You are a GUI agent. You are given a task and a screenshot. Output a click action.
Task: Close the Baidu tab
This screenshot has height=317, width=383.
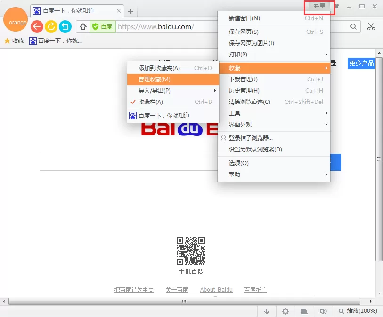click(118, 11)
